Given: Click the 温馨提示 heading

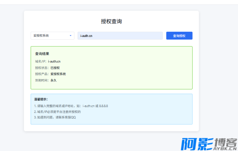Looking at the screenshot, I should coord(41,99).
